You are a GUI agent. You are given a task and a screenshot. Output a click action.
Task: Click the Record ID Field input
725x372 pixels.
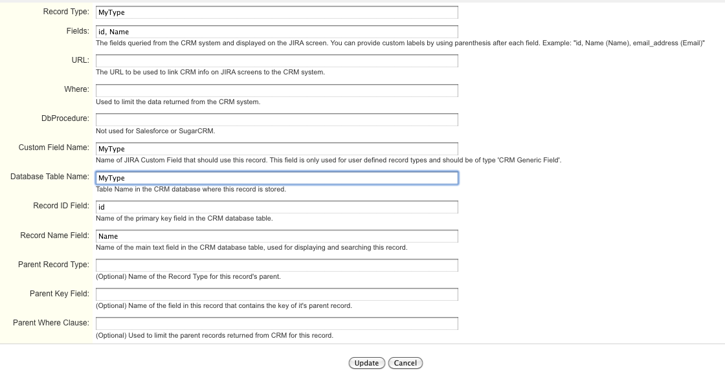tap(276, 207)
